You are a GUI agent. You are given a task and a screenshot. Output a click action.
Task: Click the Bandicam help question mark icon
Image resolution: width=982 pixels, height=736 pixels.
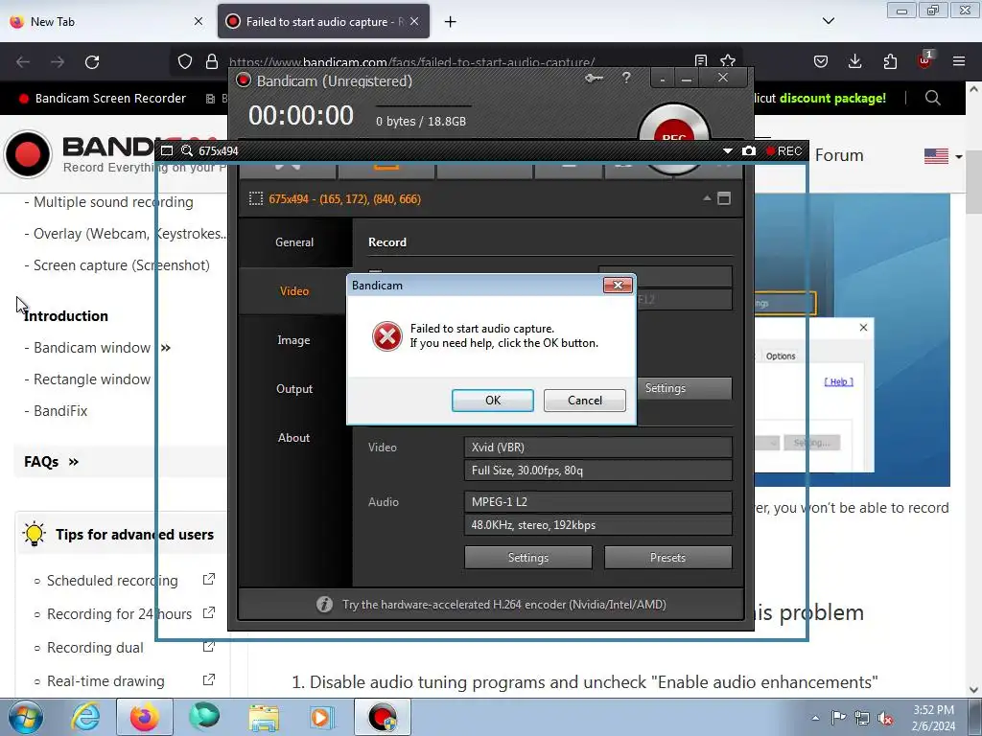click(626, 79)
